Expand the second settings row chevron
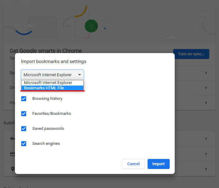219x188 pixels. tap(206, 88)
